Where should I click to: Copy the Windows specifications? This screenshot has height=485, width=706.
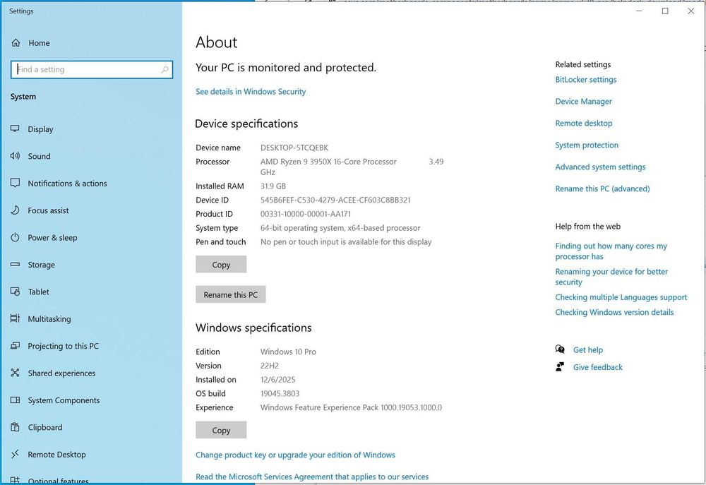pos(221,430)
